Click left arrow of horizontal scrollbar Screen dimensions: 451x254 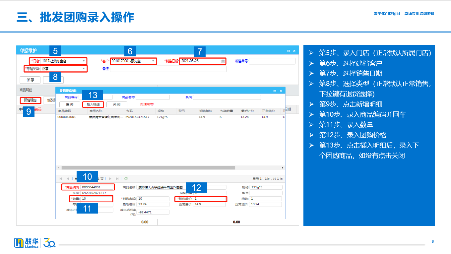tap(58, 168)
